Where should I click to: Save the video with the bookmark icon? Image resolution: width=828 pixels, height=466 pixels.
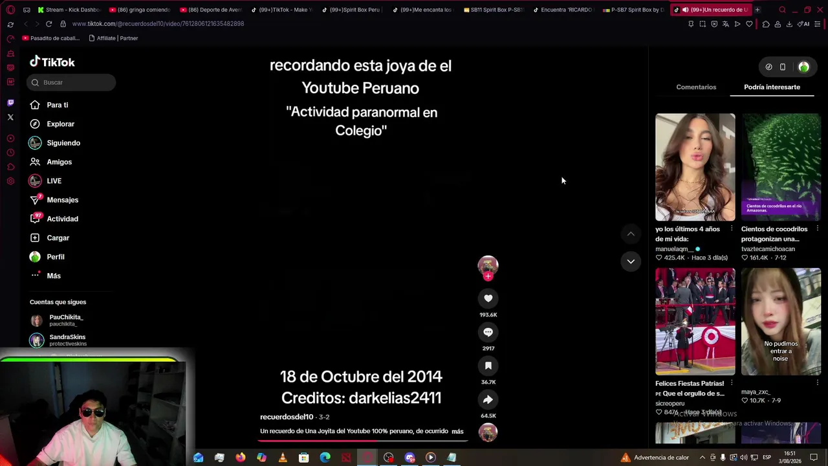coord(488,366)
